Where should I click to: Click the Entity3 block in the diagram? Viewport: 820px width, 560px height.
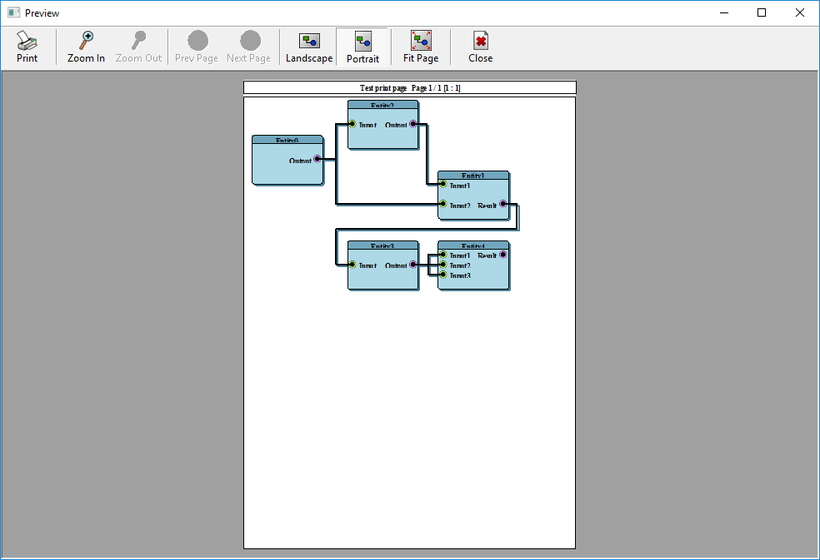pyautogui.click(x=383, y=265)
